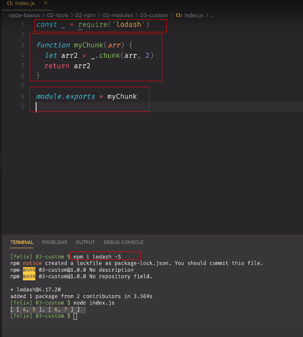Click the 'npm i lodash -S' terminal command
The height and width of the screenshot is (337, 303).
point(97,257)
